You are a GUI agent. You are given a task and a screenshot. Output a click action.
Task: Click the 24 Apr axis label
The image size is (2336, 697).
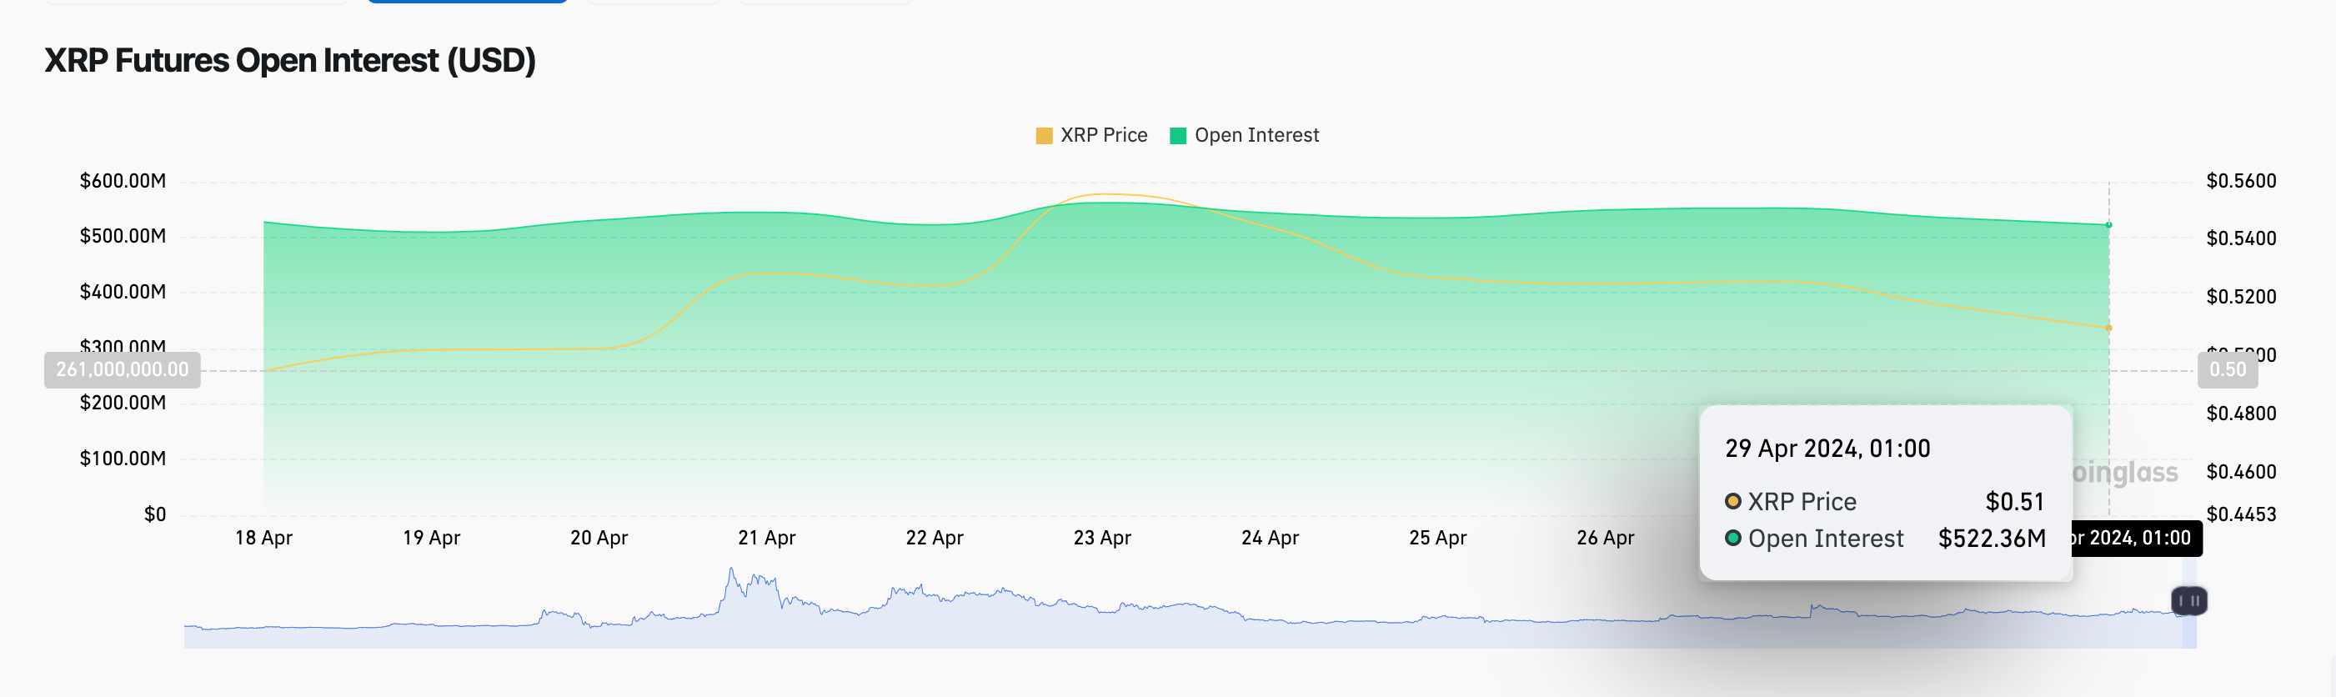[1271, 538]
